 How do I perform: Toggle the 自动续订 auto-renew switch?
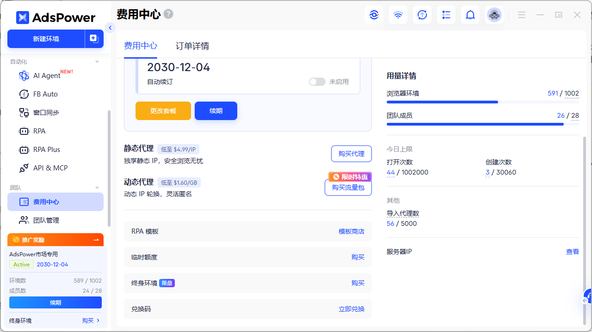click(x=317, y=82)
